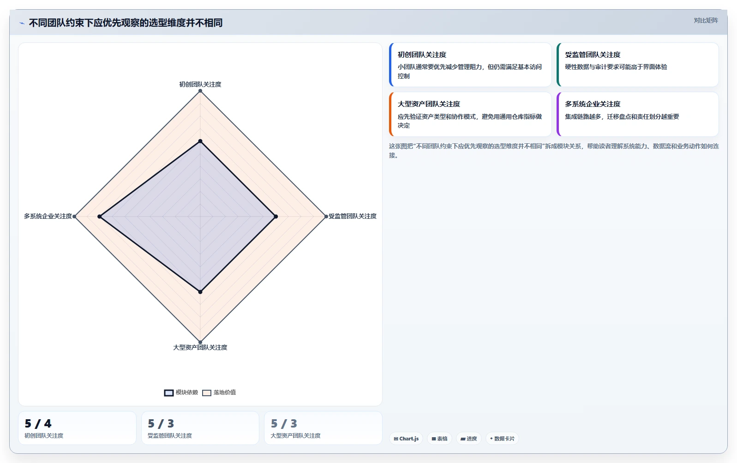
Task: Click the outer data point on the 多系统企业关注度 axis
Action: 75,217
